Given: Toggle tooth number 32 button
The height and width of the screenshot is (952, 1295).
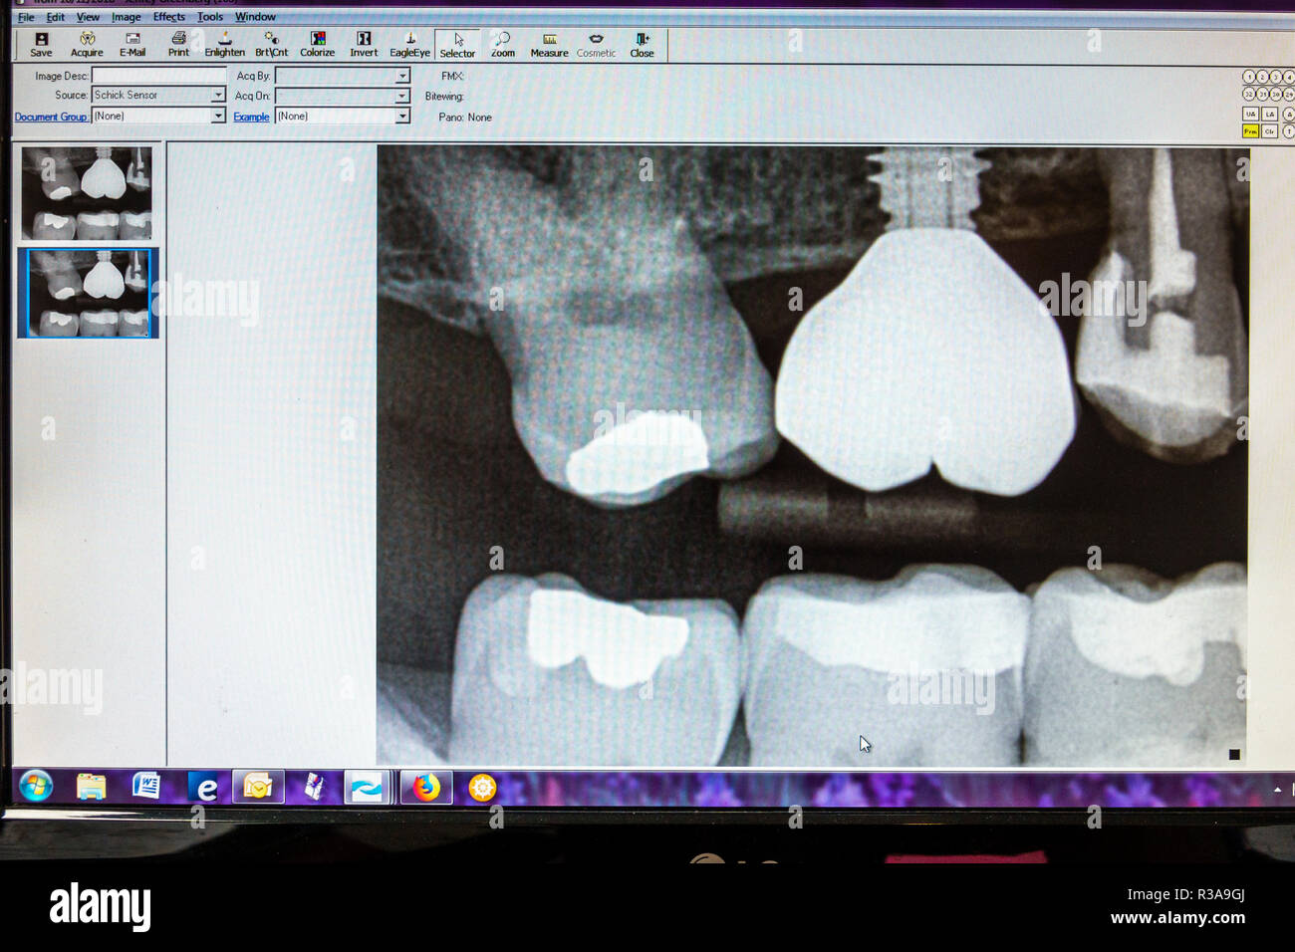Looking at the screenshot, I should point(1248,94).
